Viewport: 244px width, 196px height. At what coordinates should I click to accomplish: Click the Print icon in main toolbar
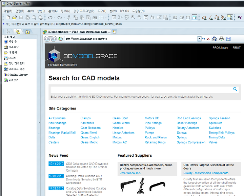click(27, 17)
